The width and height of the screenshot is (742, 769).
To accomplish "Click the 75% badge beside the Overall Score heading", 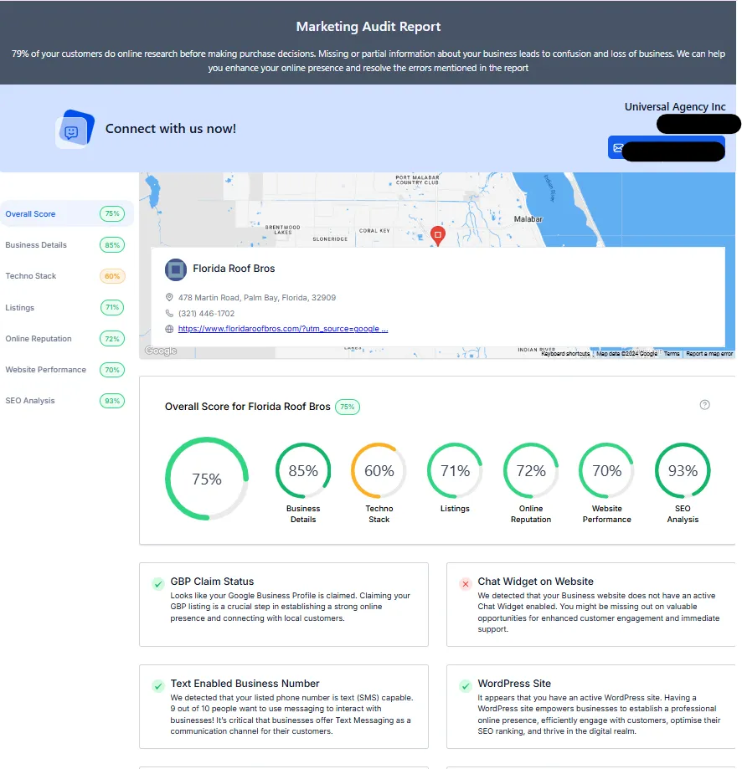I will (348, 407).
